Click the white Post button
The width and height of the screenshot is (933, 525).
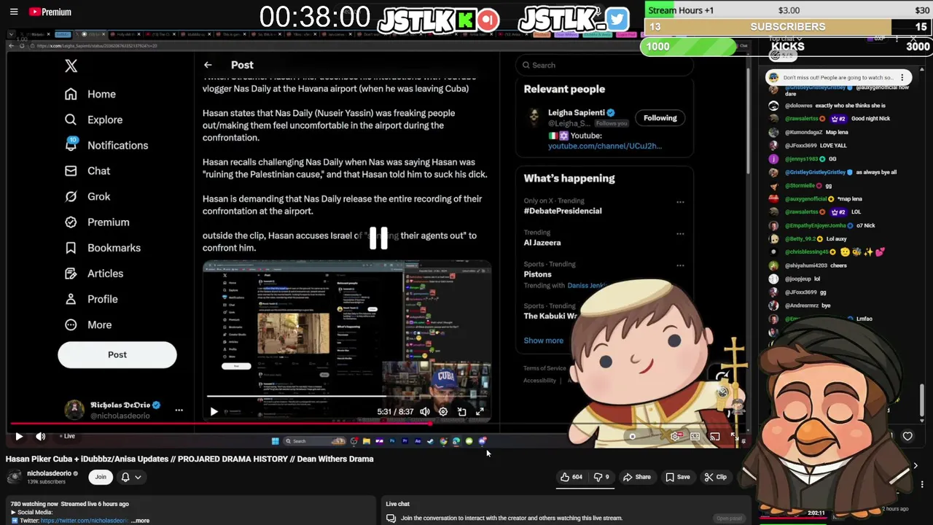(x=117, y=354)
